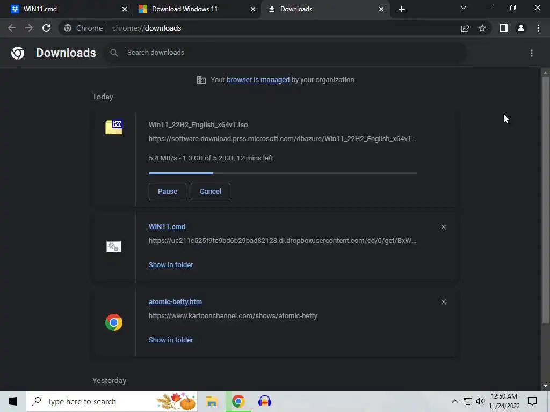Switch to the Download Windows 11 tab
Viewport: 550px width, 412px height.
(197, 9)
